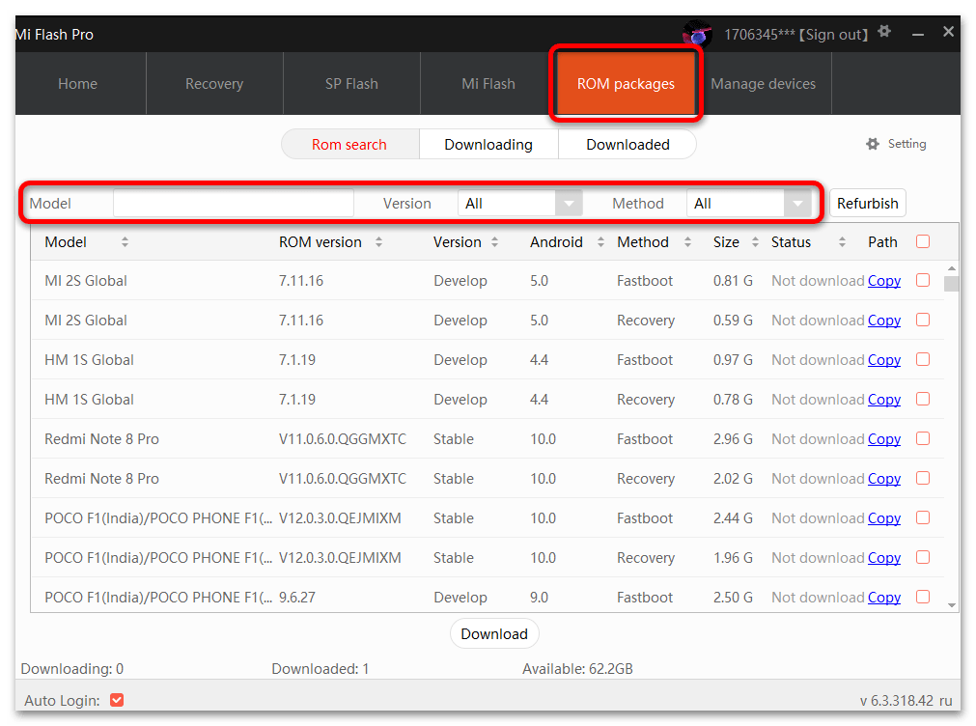Show the Downloaded sub-tab
The image size is (976, 726).
[x=627, y=145]
